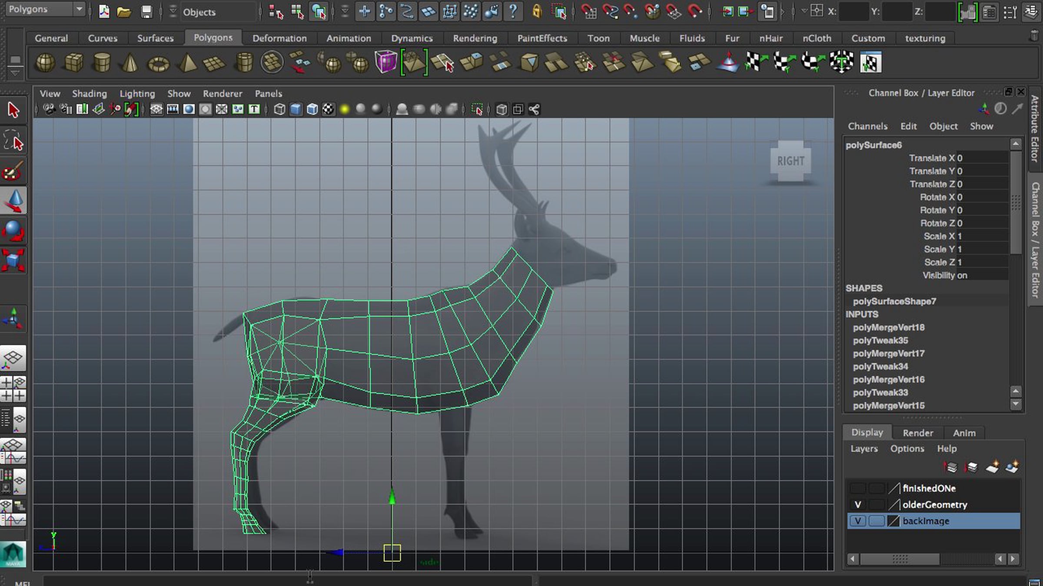This screenshot has height=586, width=1043.
Task: Click the Translate X value field
Action: pyautogui.click(x=981, y=158)
